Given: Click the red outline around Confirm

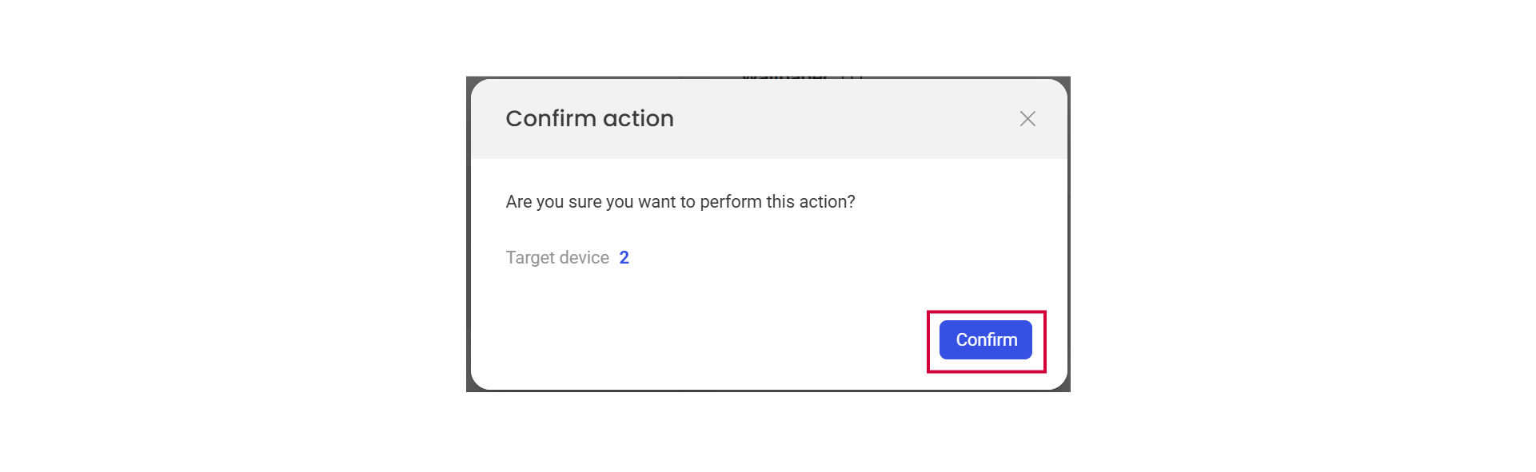Looking at the screenshot, I should [x=986, y=312].
